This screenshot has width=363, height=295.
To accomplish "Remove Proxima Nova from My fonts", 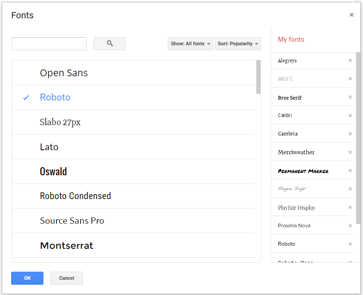I will pyautogui.click(x=350, y=225).
